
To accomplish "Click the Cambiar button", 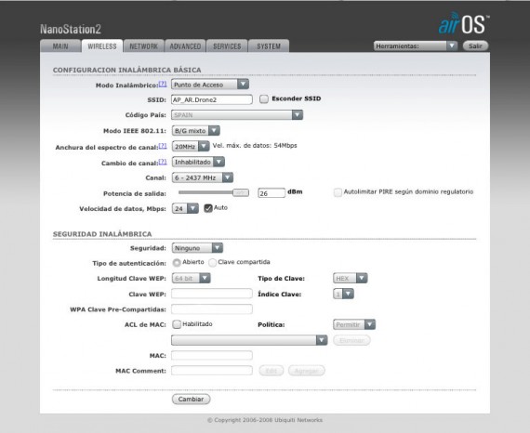I will (x=191, y=400).
